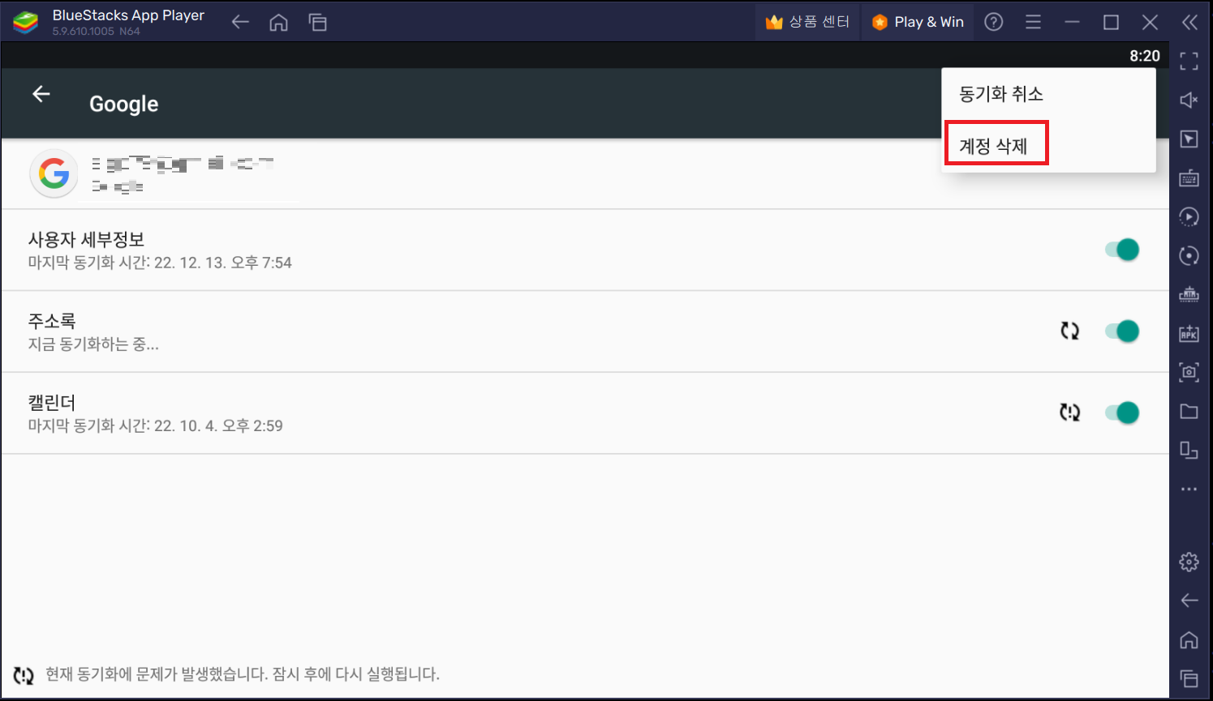Open keyboard controls editor icon

coord(1189,177)
